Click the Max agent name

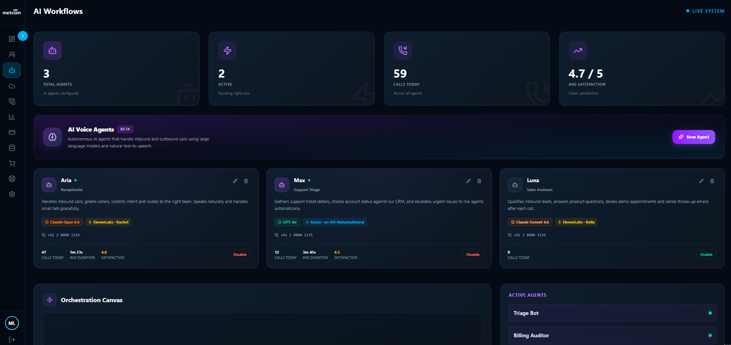click(299, 180)
